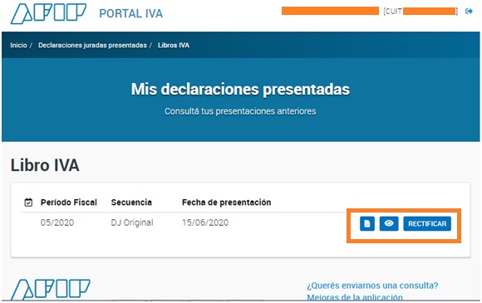Select Libros IVA breadcrumb item
This screenshot has width=482, height=303.
tap(174, 45)
